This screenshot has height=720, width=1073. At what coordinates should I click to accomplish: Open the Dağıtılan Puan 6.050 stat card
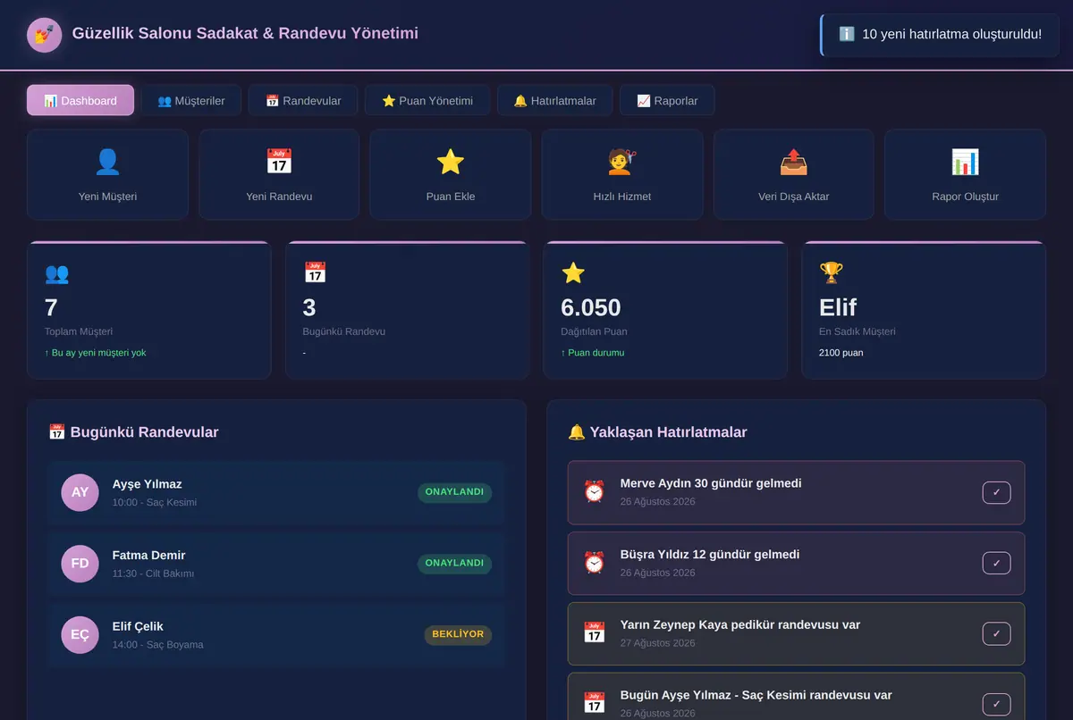[x=665, y=310]
